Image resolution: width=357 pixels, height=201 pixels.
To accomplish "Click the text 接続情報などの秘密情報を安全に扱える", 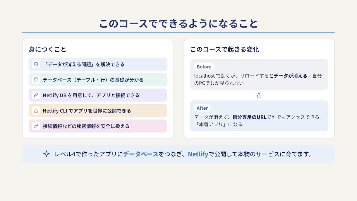I will [86, 126].
